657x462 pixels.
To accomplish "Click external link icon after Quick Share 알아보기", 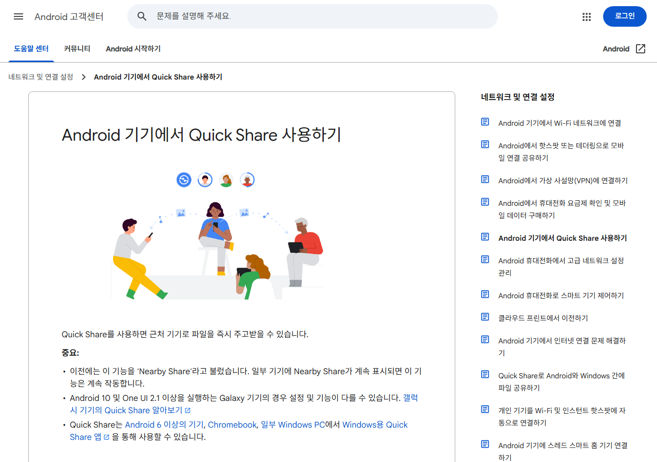I will click(188, 411).
